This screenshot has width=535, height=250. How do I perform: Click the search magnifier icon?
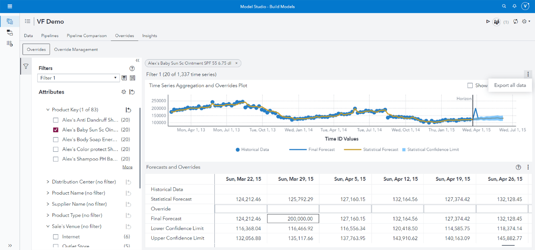504,6
